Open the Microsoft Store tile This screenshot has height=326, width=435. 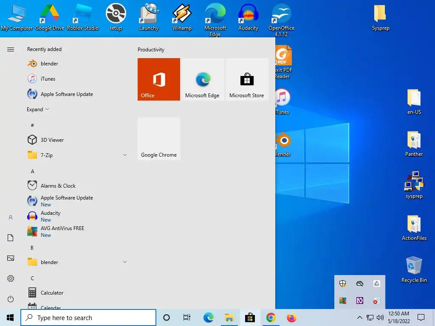click(x=247, y=79)
